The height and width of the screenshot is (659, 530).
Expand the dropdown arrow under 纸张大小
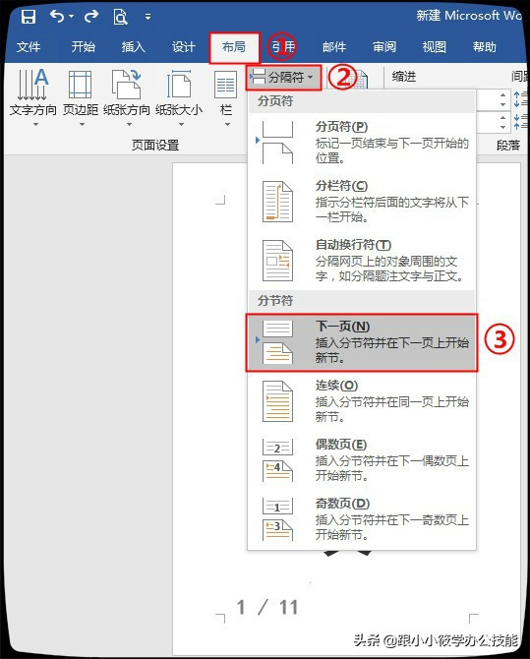point(181,124)
